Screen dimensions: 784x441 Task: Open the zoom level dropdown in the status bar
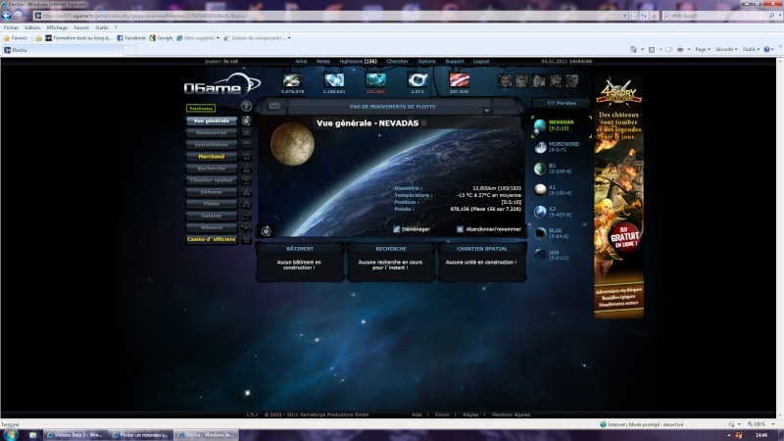[x=773, y=424]
